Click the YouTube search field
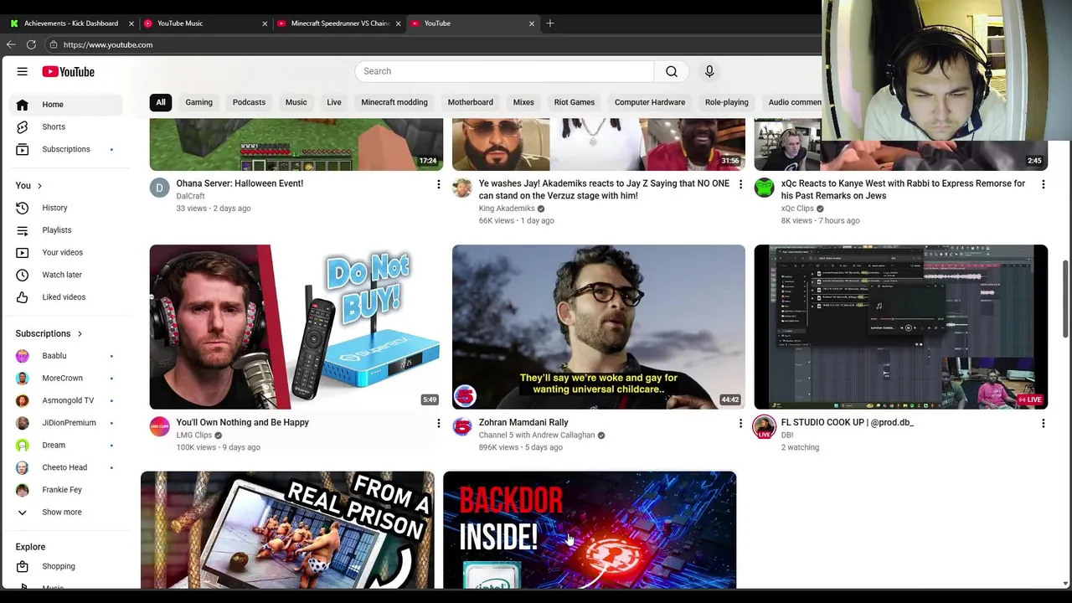 pos(504,71)
